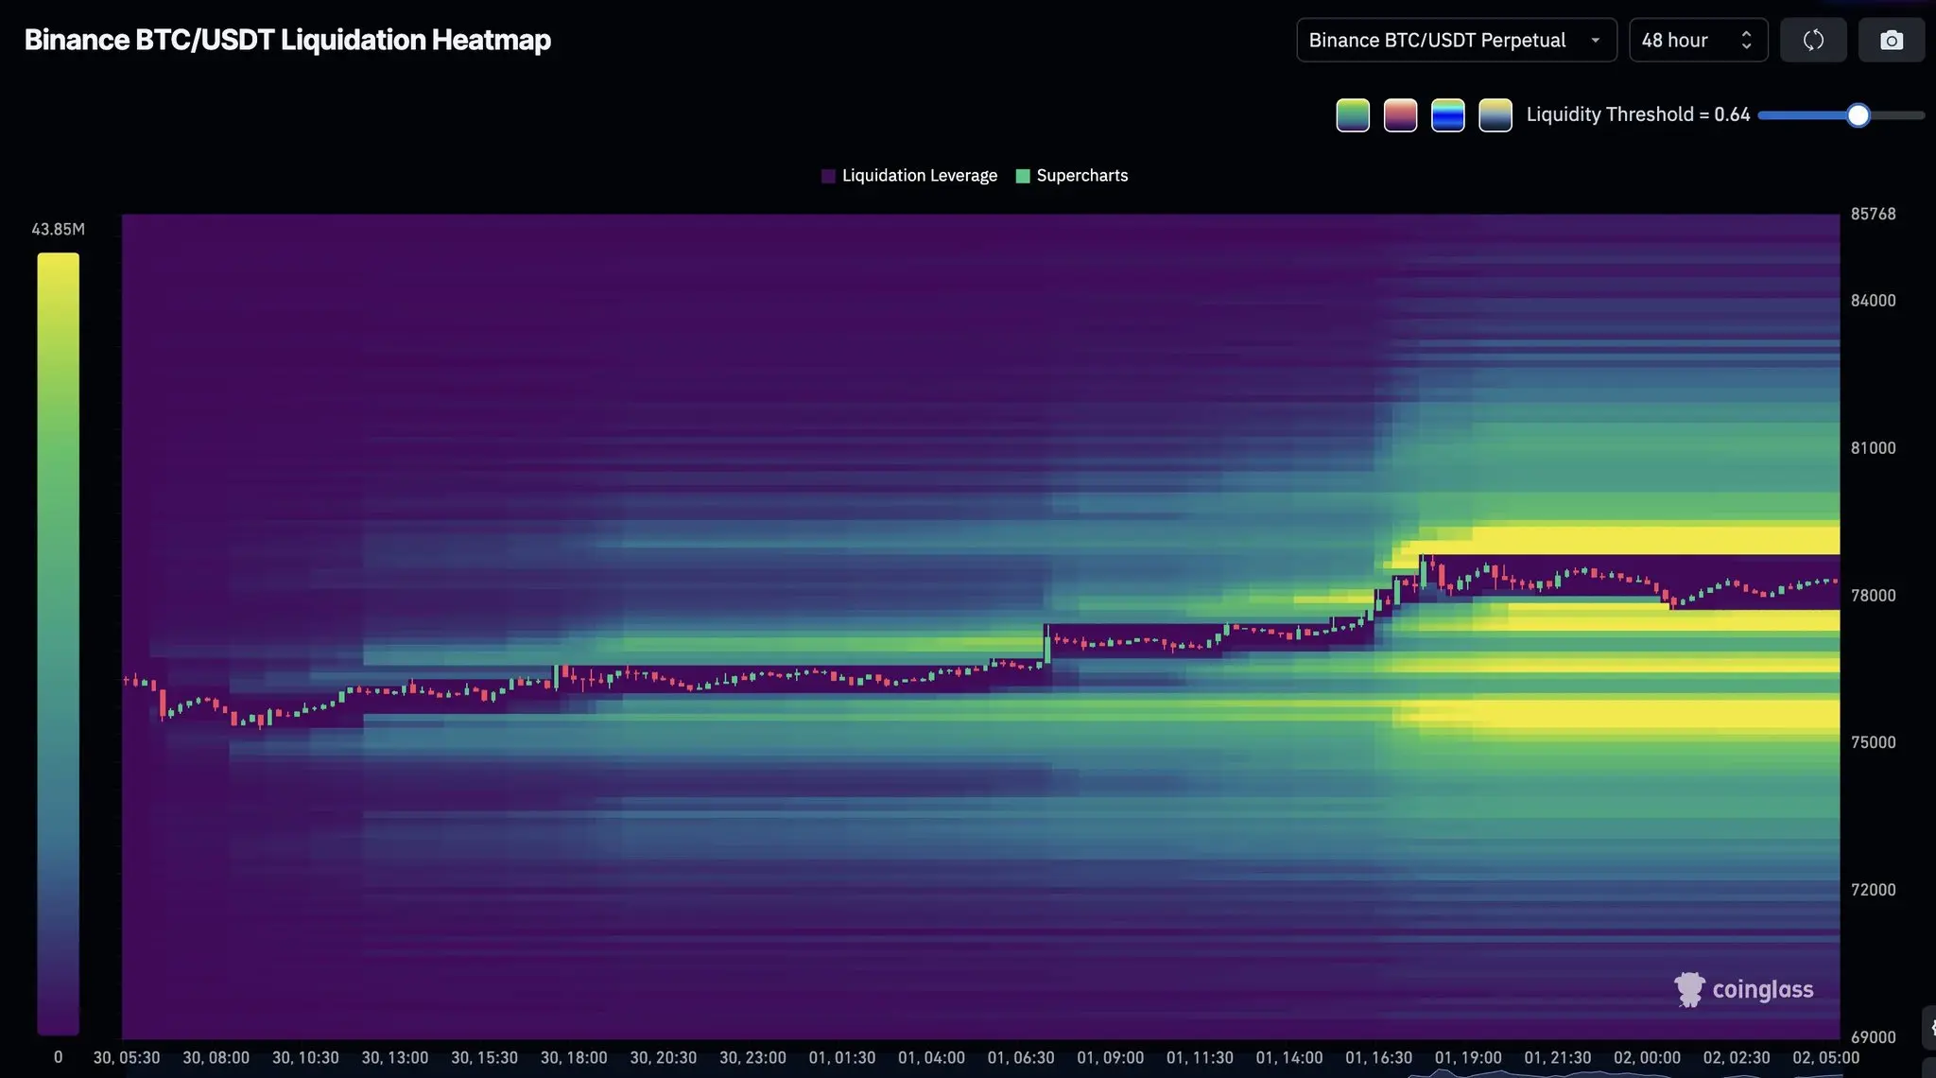The image size is (1936, 1078).
Task: Click the 43.85M color scale bar
Action: [x=59, y=644]
